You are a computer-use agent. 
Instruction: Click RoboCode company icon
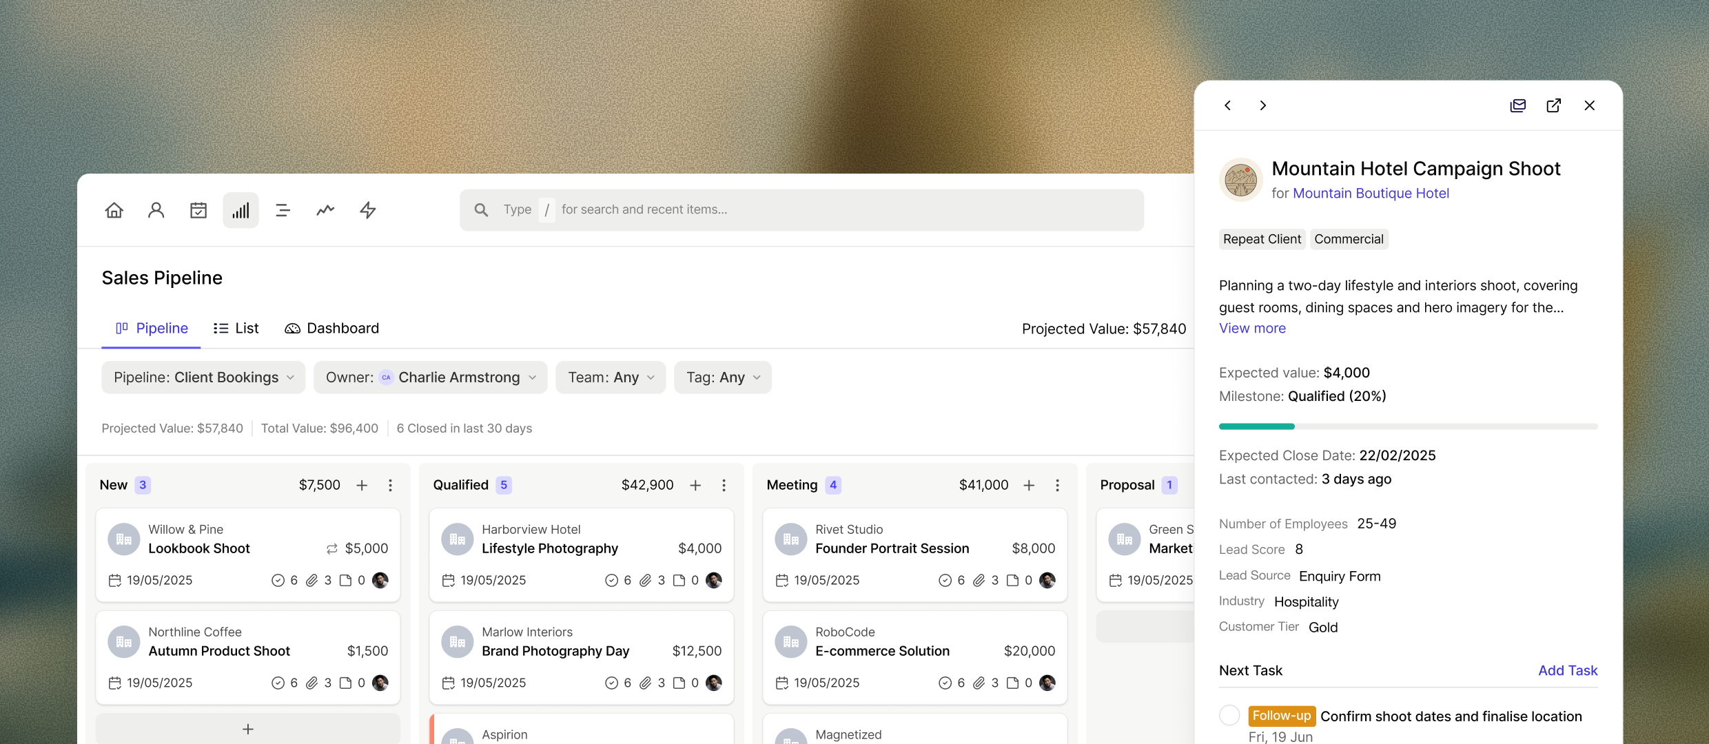pos(791,642)
